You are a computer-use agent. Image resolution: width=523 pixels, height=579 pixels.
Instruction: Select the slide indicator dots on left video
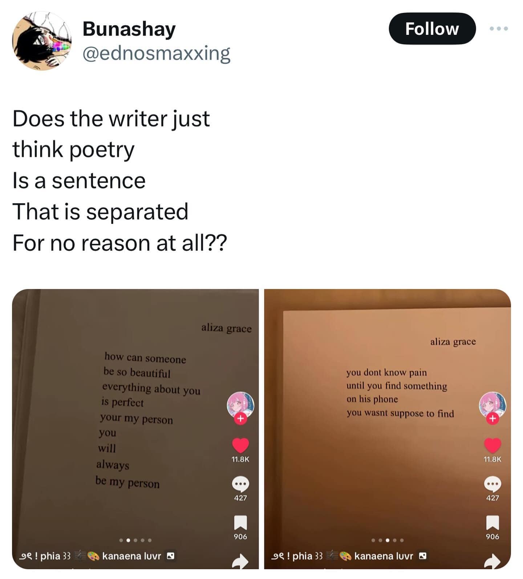pos(135,540)
